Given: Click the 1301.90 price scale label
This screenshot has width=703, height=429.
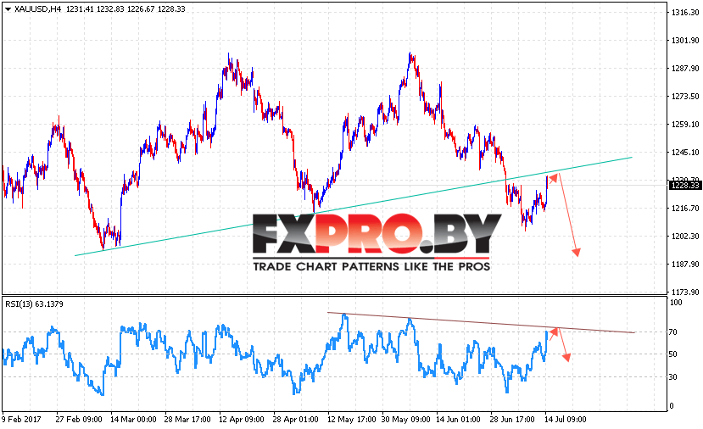Looking at the screenshot, I should [684, 41].
